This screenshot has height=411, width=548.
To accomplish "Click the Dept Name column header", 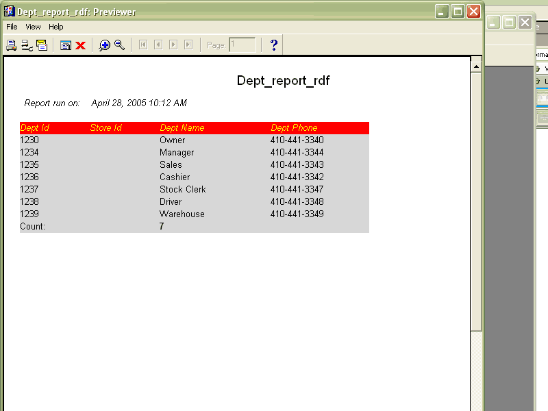I will coord(182,128).
